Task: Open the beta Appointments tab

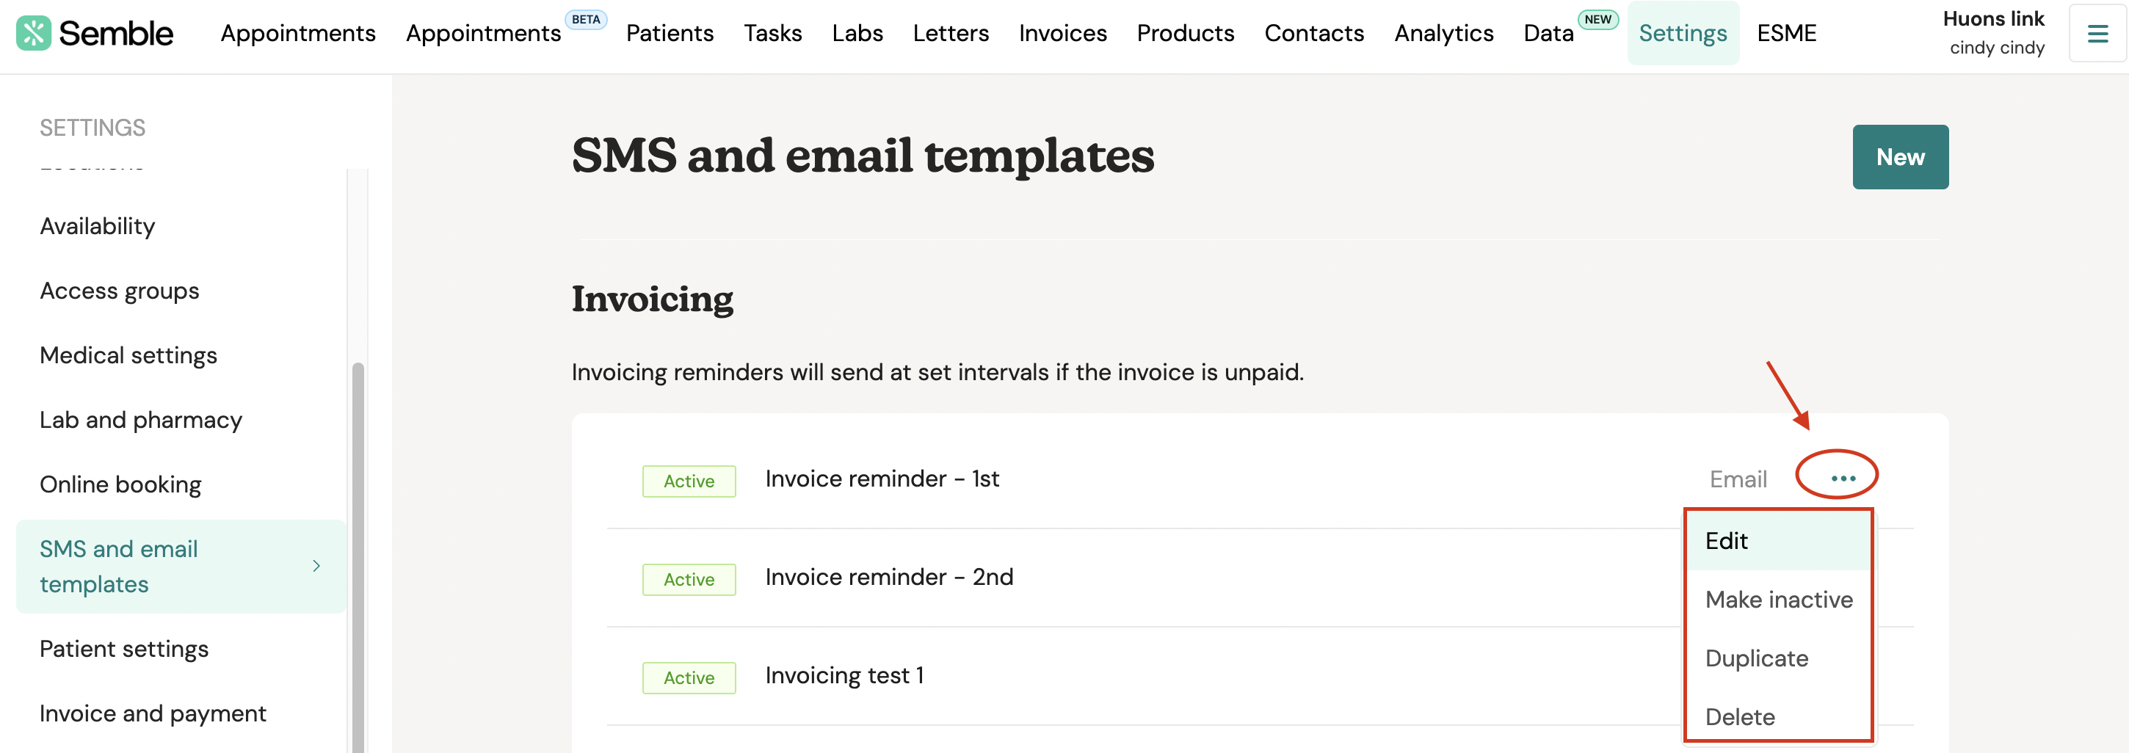Action: click(484, 33)
